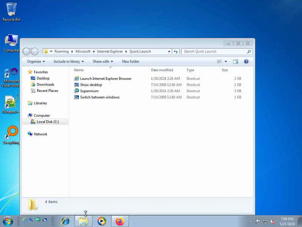Viewport: 302px width, 227px height.
Task: Open the address bar previous locations dropdown
Action: click(x=169, y=51)
